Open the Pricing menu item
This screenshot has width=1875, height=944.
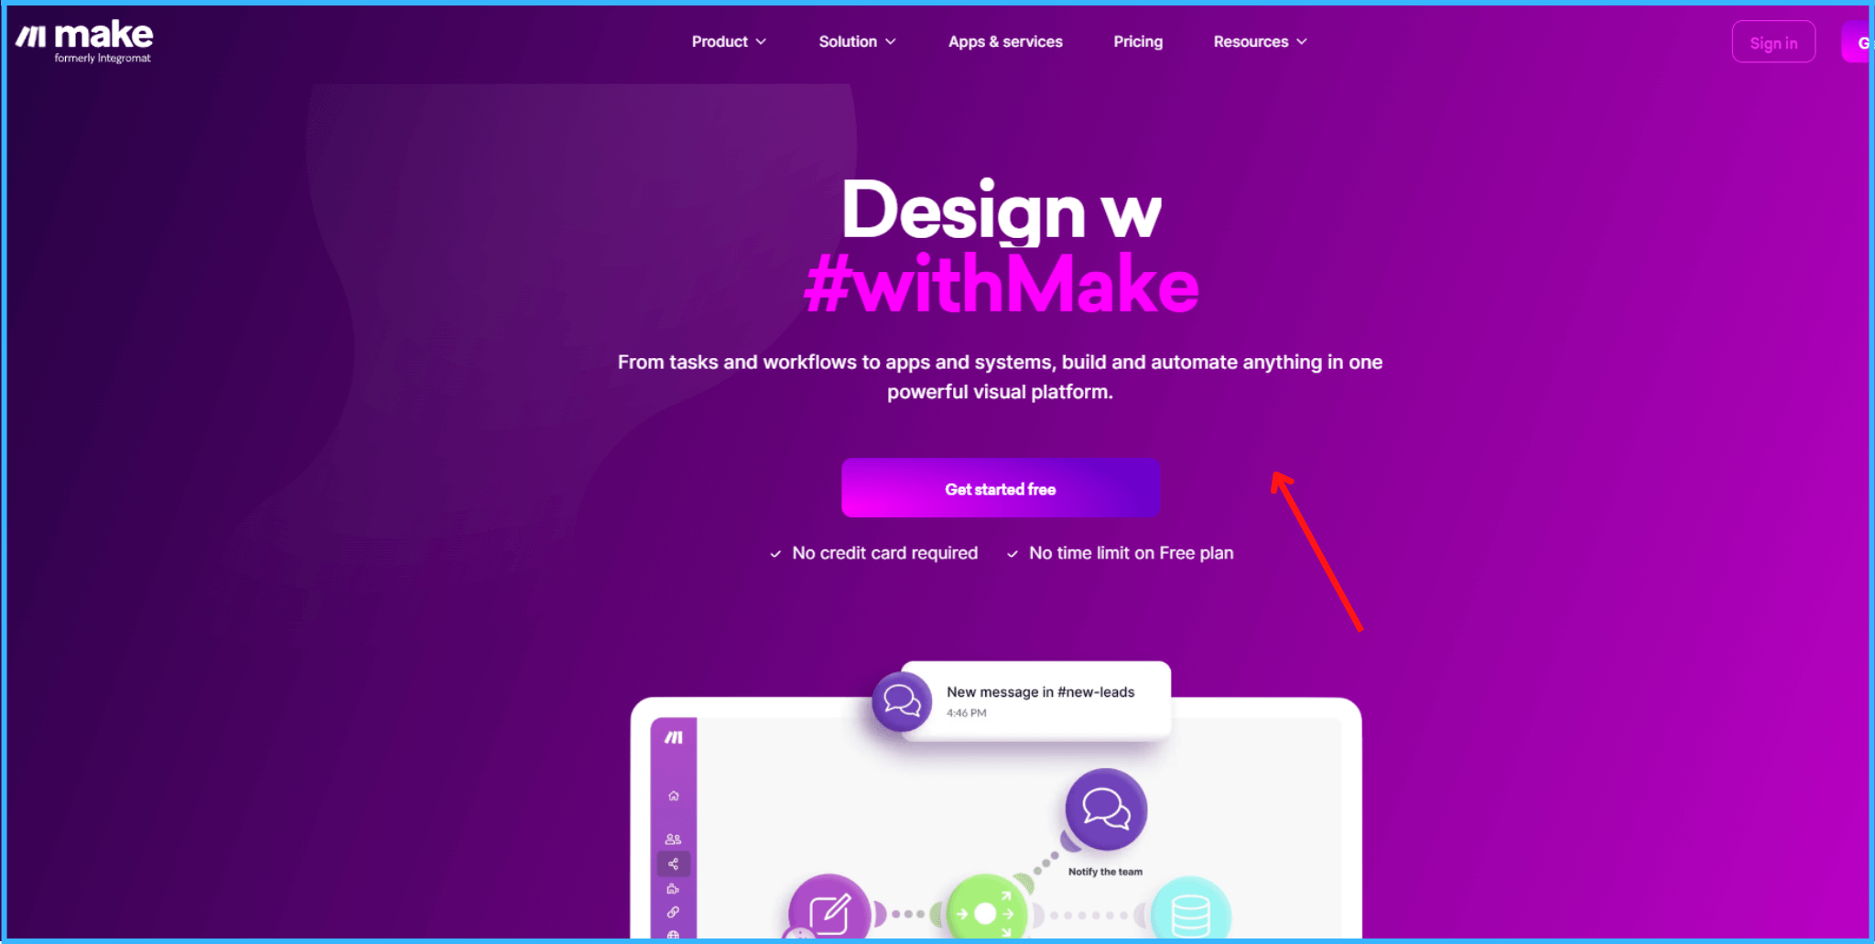pos(1138,41)
